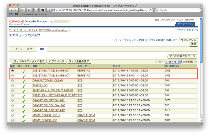The image size is (210, 136).
Task: Click すべてのログのパージ button
Action: [182, 56]
